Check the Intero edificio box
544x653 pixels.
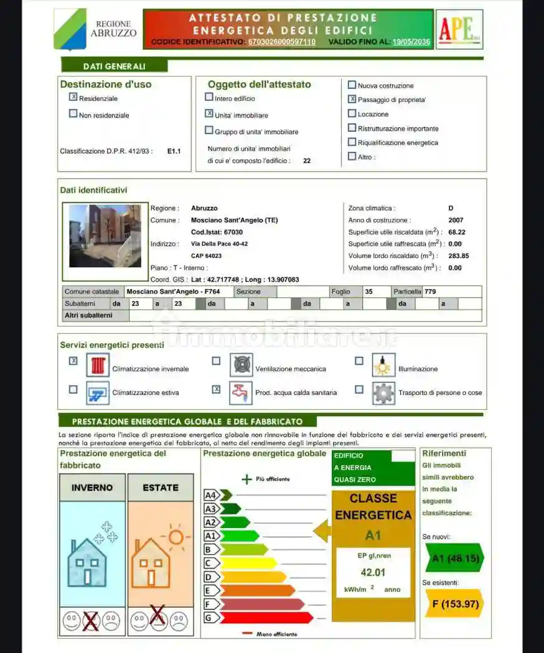pyautogui.click(x=209, y=96)
